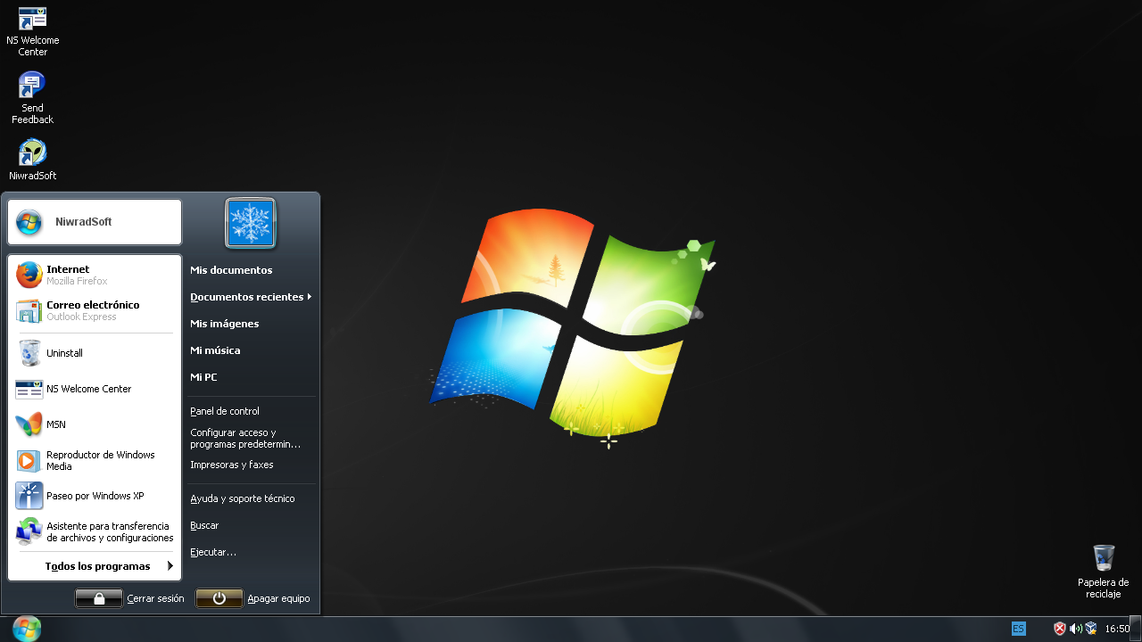Start Paseo por Windows XP
The width and height of the screenshot is (1142, 642).
click(94, 496)
